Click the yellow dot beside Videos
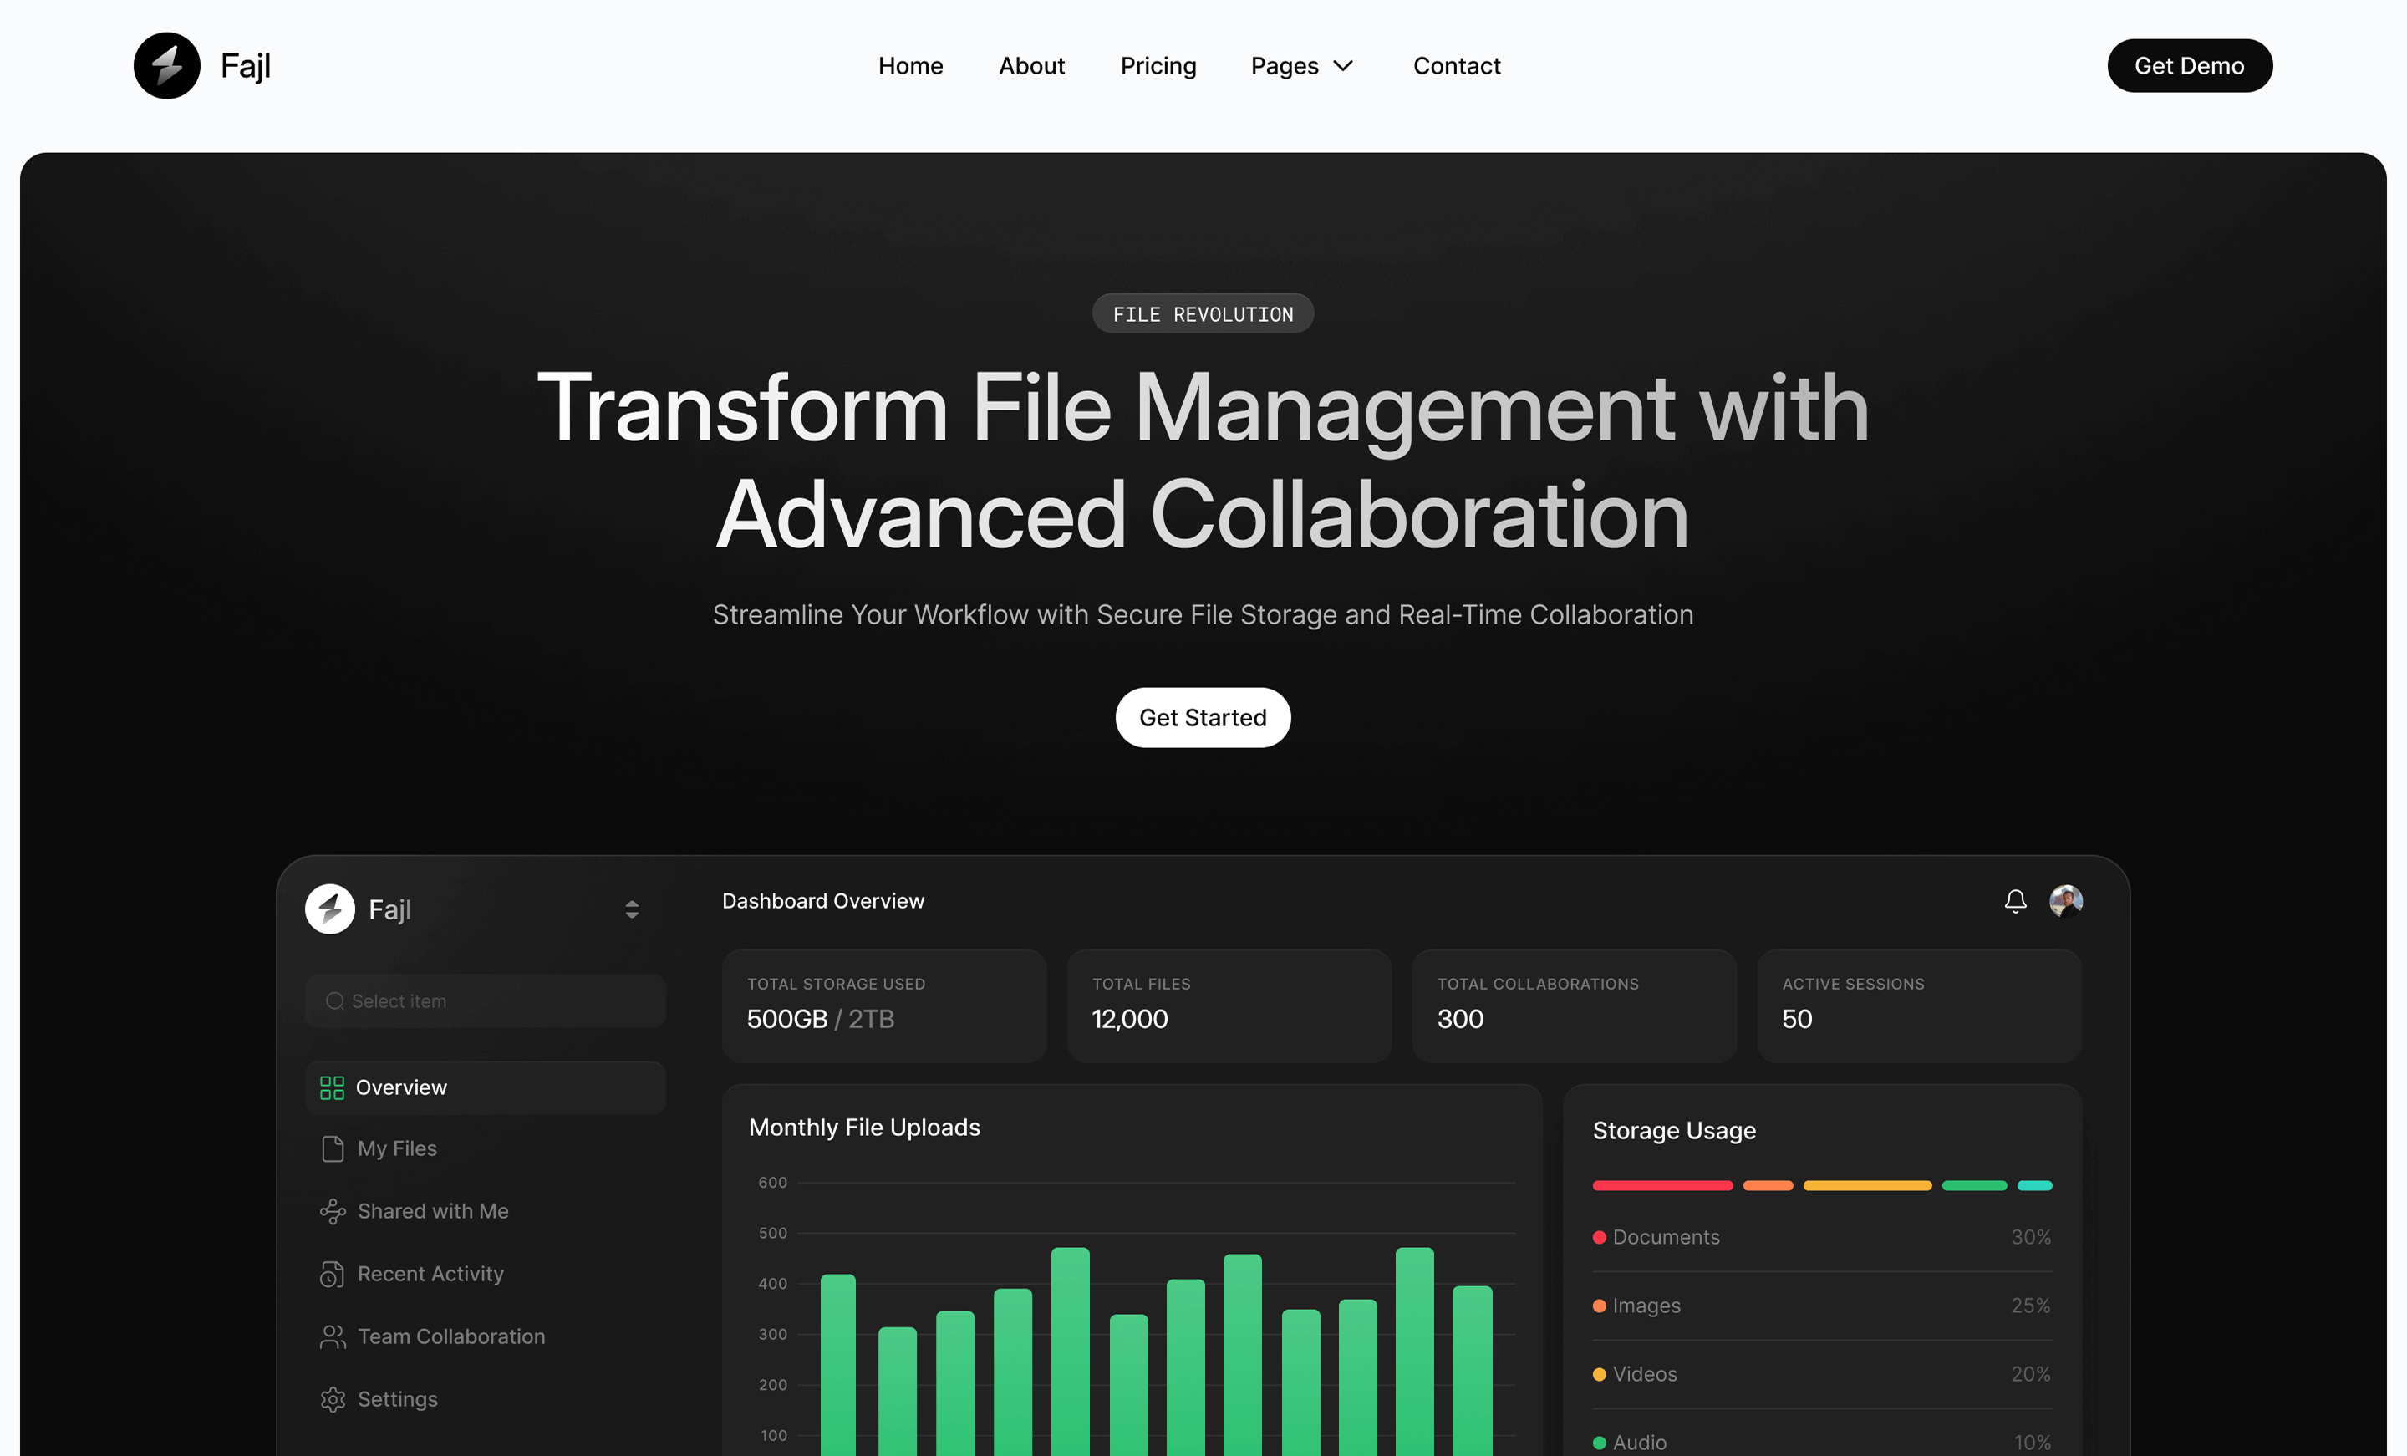This screenshot has height=1456, width=2407. [x=1599, y=1374]
